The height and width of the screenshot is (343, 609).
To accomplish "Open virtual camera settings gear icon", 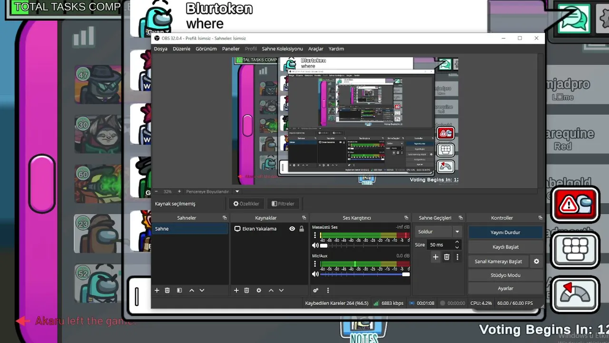I will (537, 262).
